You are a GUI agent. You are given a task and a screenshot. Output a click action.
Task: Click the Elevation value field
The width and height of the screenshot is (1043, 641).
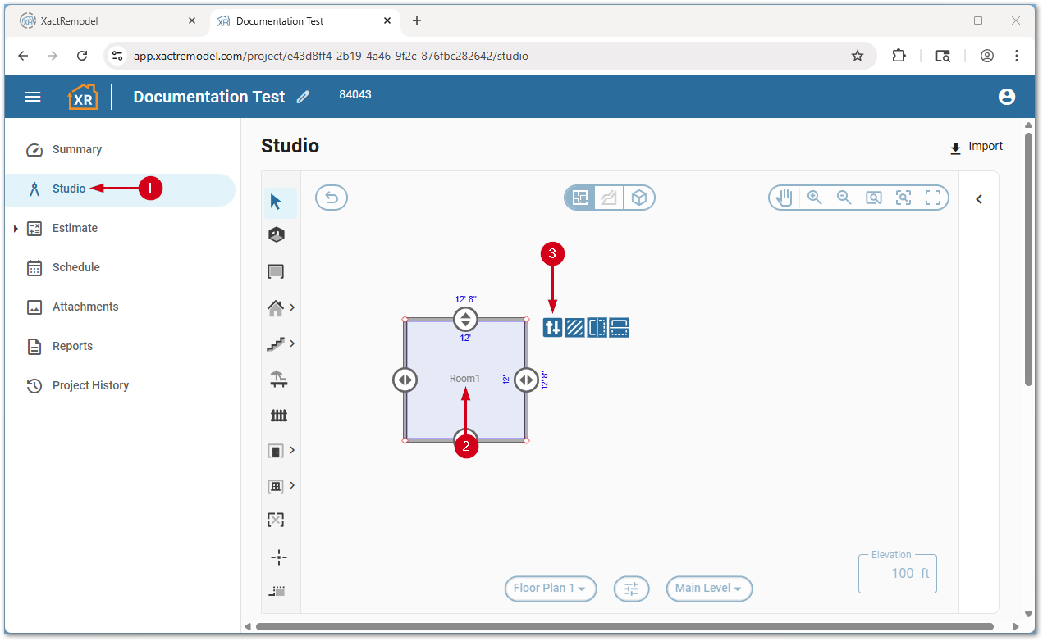897,574
